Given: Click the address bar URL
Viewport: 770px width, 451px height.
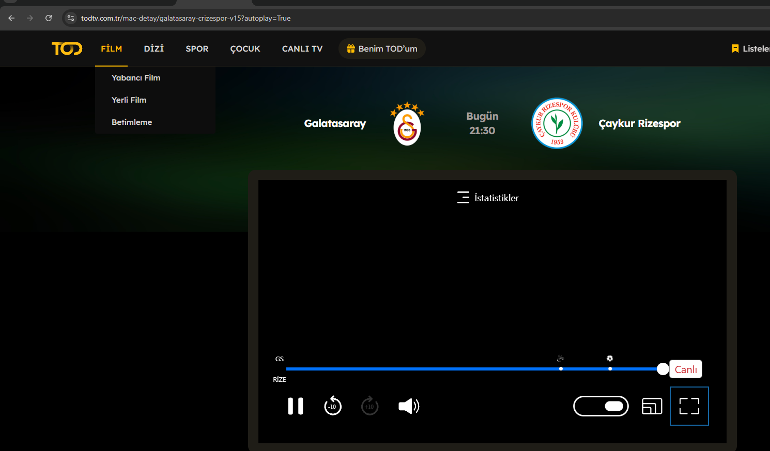Looking at the screenshot, I should [x=186, y=18].
